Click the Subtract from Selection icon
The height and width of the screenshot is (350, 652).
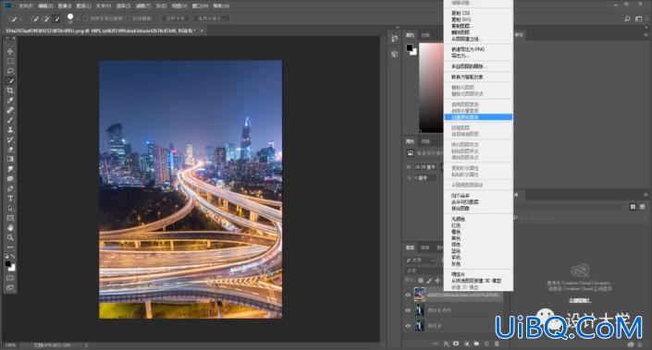(56, 18)
